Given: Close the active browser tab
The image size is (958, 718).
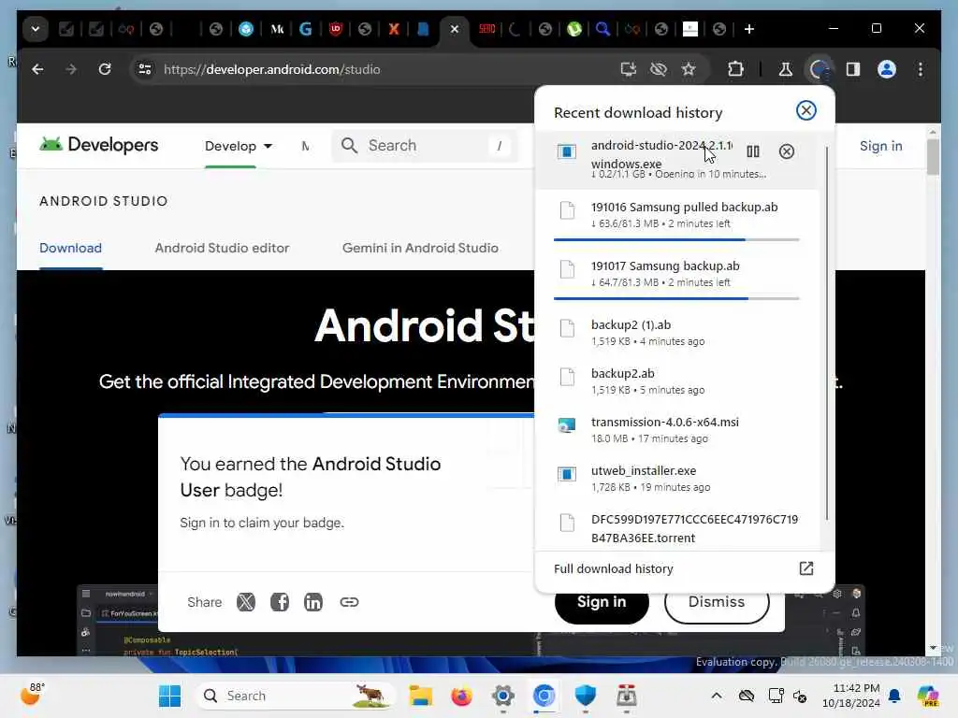Looking at the screenshot, I should pos(454,29).
